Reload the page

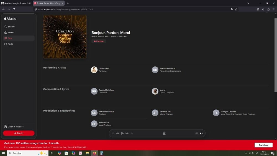point(14,9)
